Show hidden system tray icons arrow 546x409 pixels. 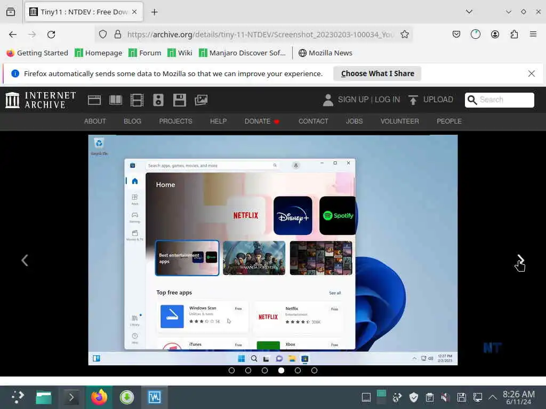tap(492, 397)
